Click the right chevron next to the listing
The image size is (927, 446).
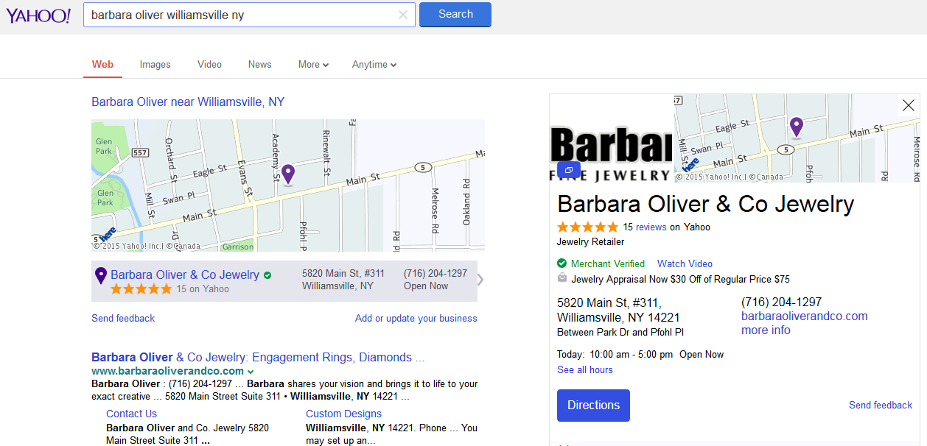coord(480,280)
